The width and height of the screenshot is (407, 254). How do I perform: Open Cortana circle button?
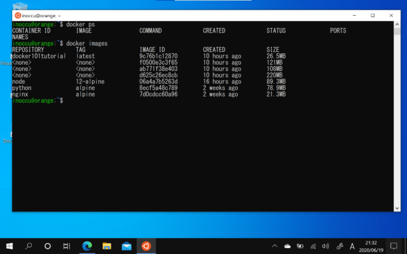(x=48, y=246)
